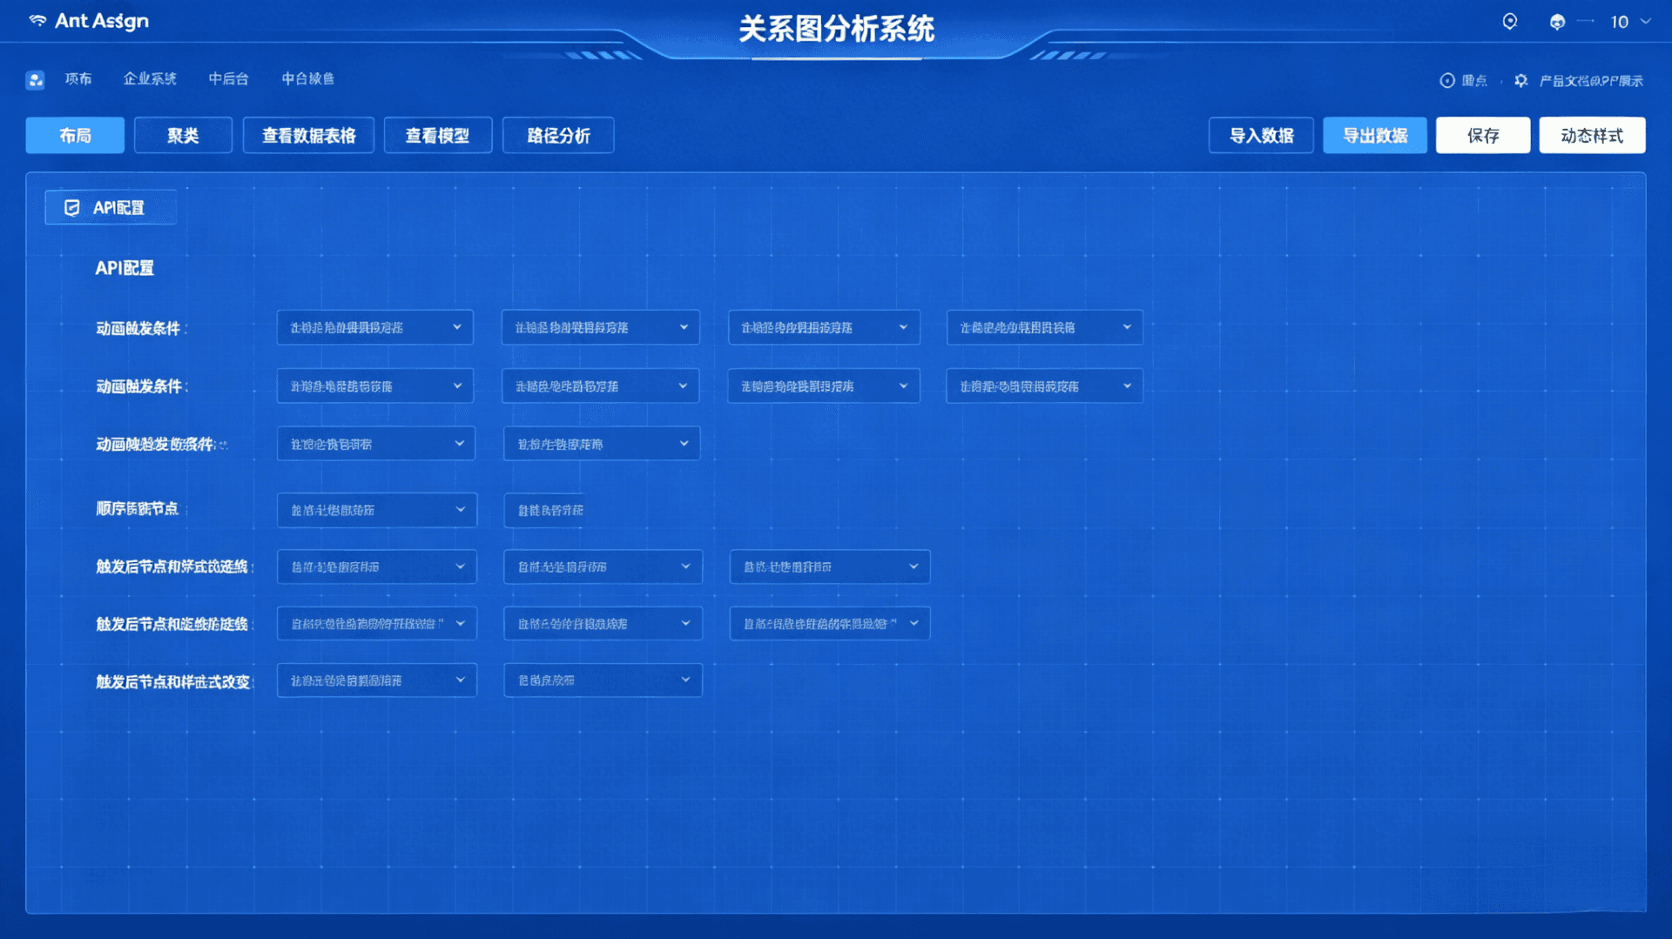Select the 中后台 navigation item
1672x939 pixels.
227,79
